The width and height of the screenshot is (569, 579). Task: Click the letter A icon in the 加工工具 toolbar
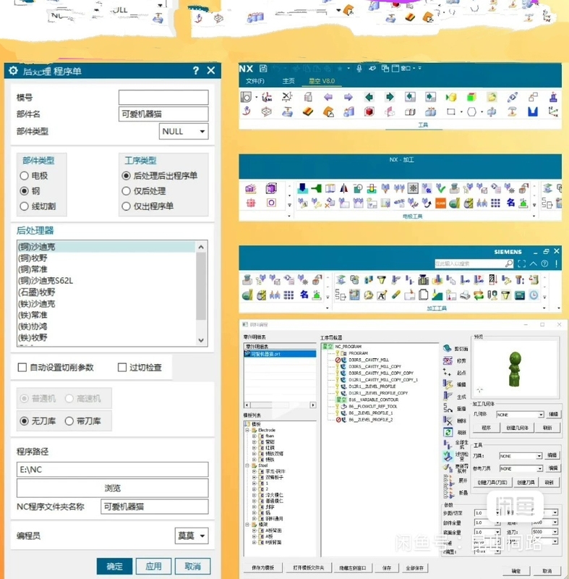coord(382,295)
